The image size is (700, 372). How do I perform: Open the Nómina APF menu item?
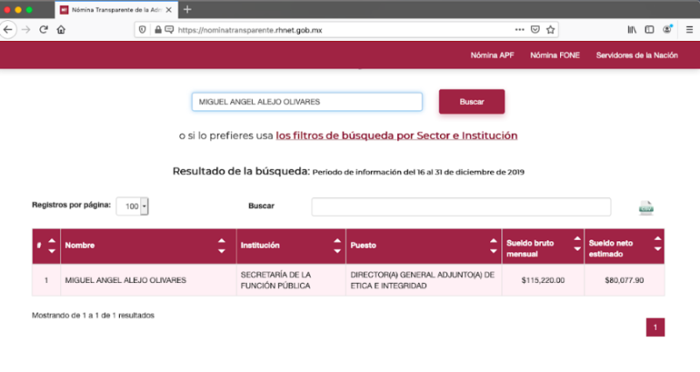[493, 55]
